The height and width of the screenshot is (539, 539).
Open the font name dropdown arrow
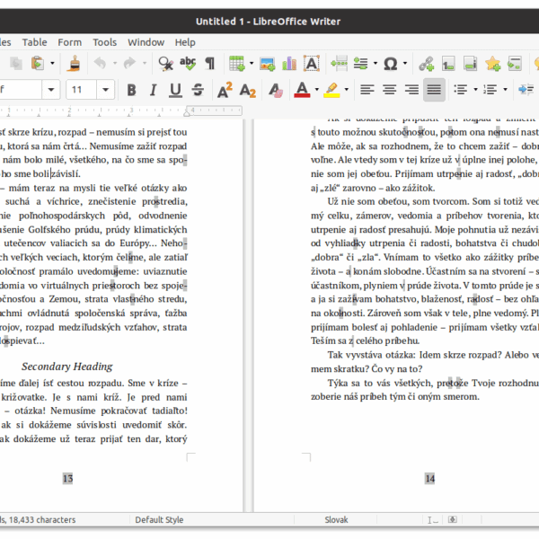(51, 90)
